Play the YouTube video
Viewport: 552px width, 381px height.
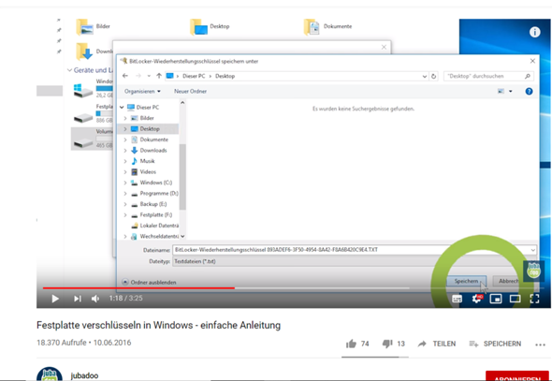[x=55, y=299]
